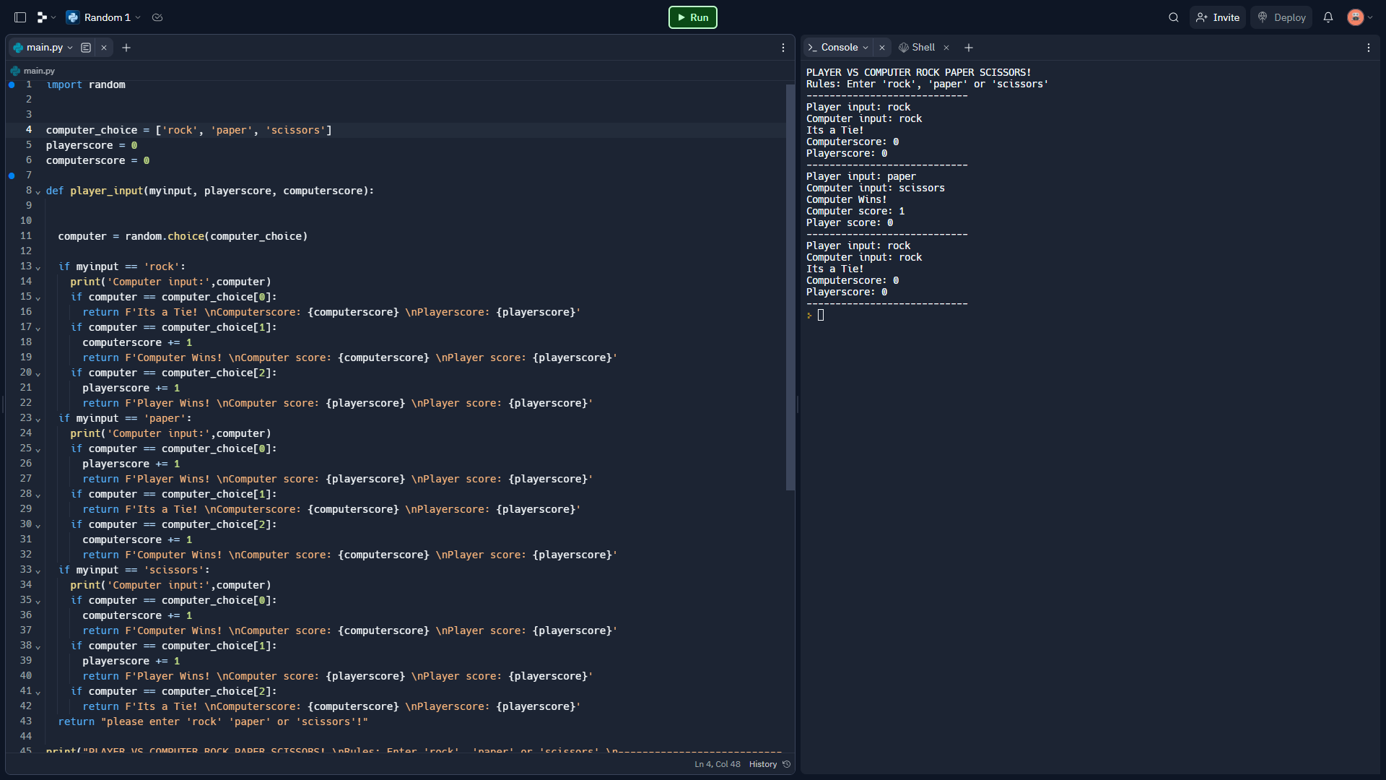
Task: Click 'Rules: Enter' line in console
Action: (x=927, y=84)
